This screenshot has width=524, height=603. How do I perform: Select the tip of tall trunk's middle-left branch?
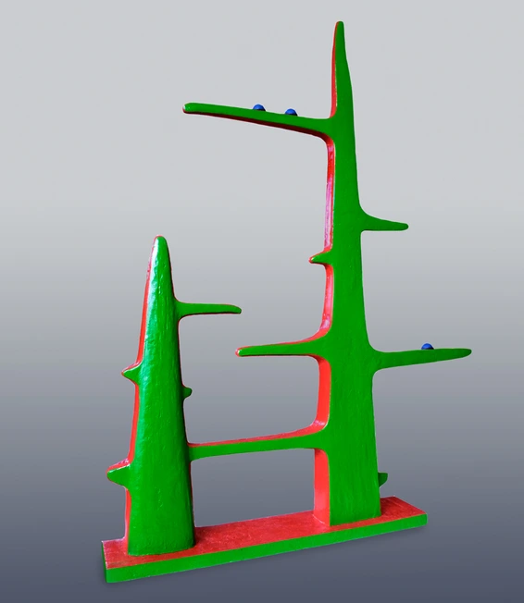245,351
